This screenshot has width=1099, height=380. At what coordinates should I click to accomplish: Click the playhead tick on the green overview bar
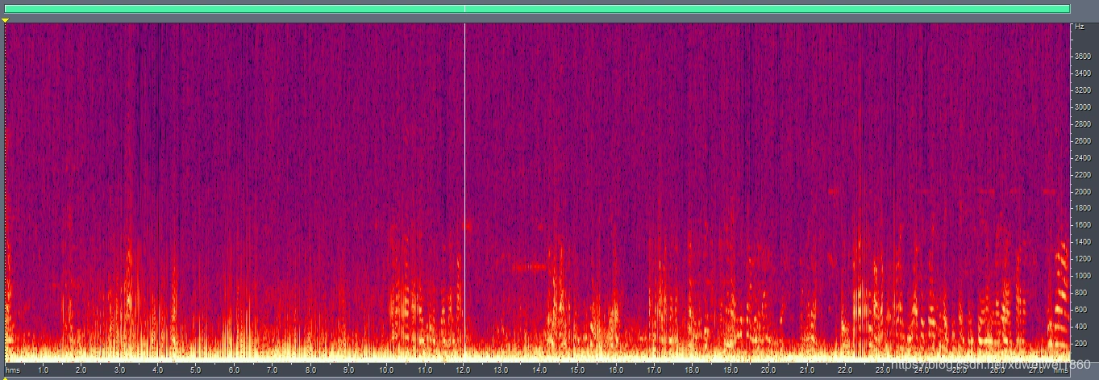[464, 8]
